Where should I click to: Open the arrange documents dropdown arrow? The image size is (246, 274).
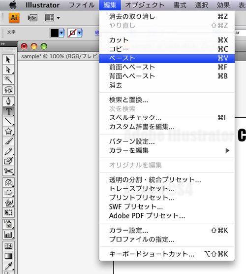[x=58, y=18]
